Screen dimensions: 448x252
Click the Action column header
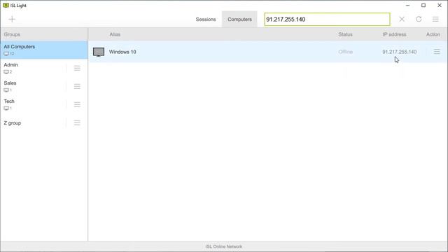(x=433, y=34)
